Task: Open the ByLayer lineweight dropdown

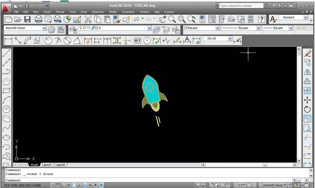Action: [x=290, y=28]
